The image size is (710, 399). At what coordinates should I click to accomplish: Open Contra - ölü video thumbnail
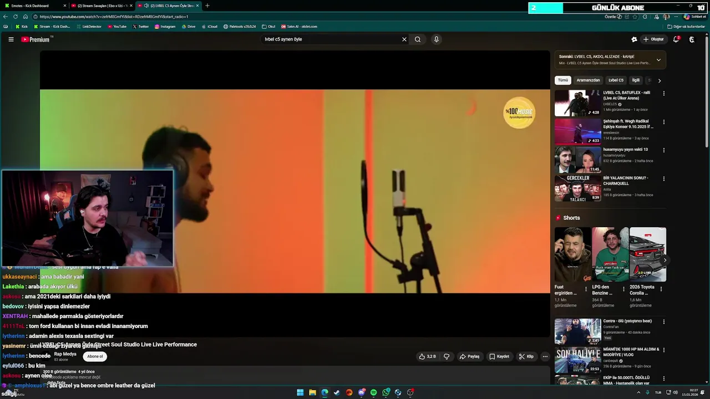(x=577, y=331)
